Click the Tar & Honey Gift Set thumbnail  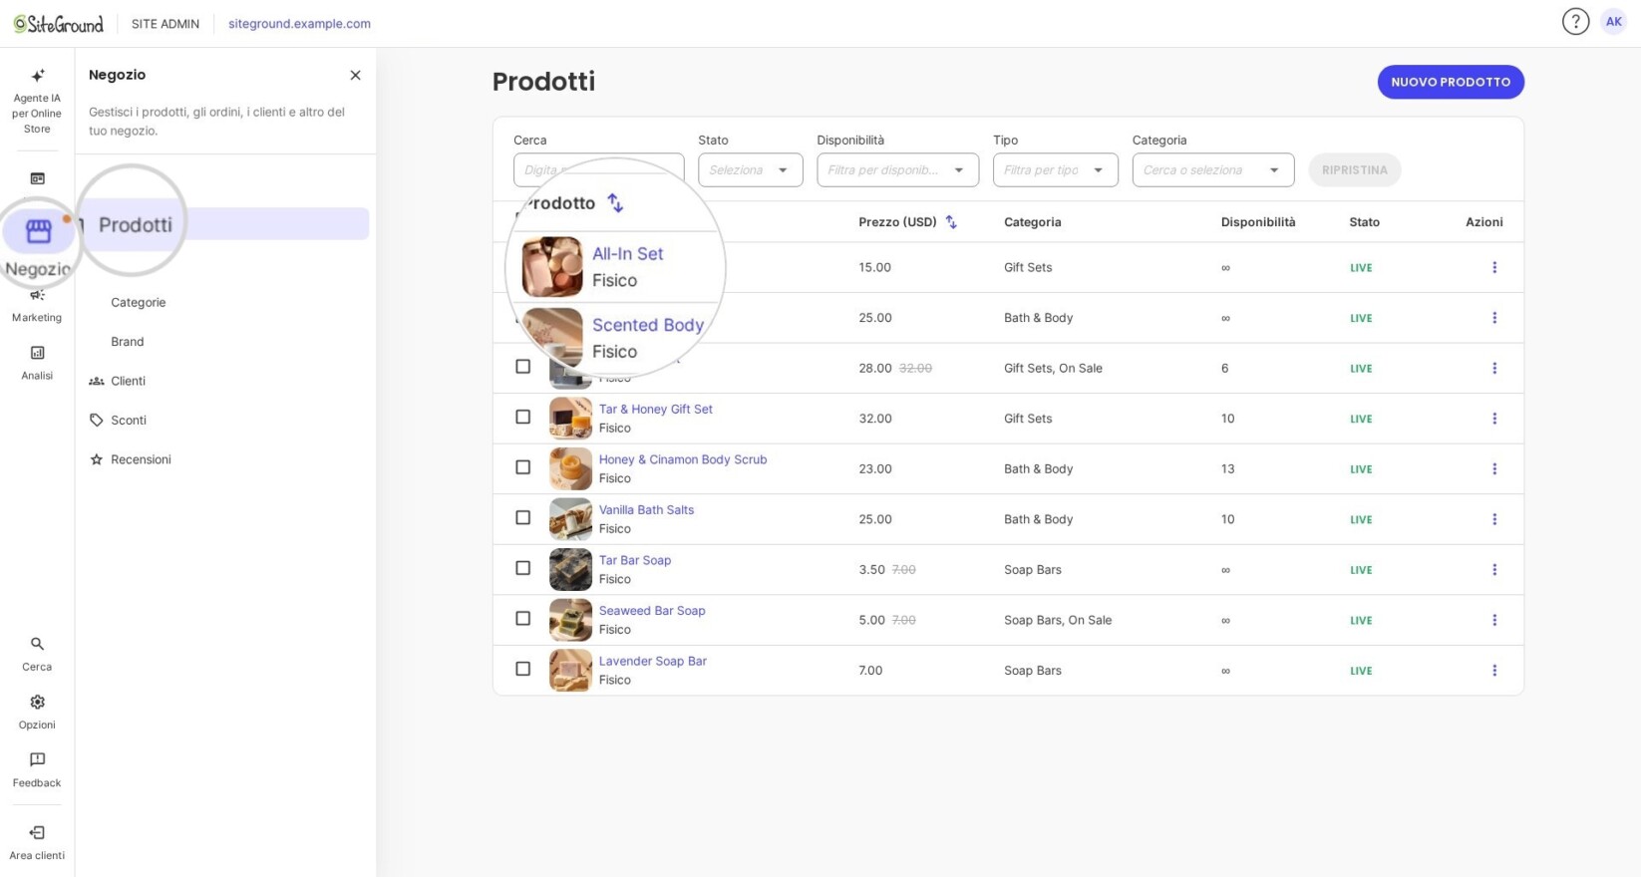570,419
